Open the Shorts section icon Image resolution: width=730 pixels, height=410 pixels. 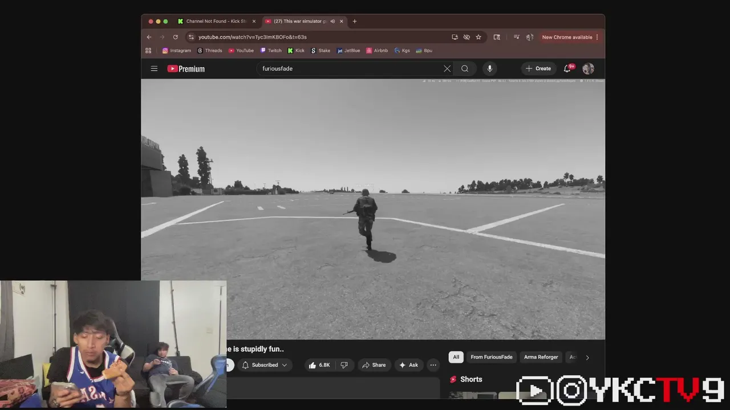click(x=453, y=379)
